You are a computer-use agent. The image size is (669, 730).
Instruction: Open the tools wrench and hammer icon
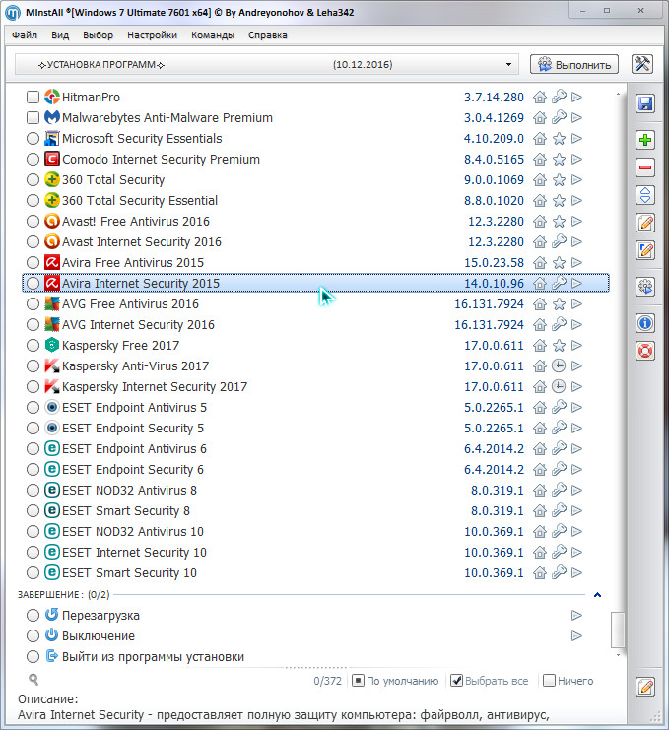[x=642, y=64]
